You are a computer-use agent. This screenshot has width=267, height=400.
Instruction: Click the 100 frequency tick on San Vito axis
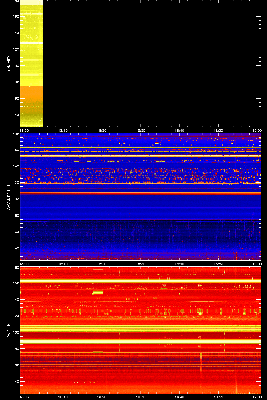tap(16, 66)
